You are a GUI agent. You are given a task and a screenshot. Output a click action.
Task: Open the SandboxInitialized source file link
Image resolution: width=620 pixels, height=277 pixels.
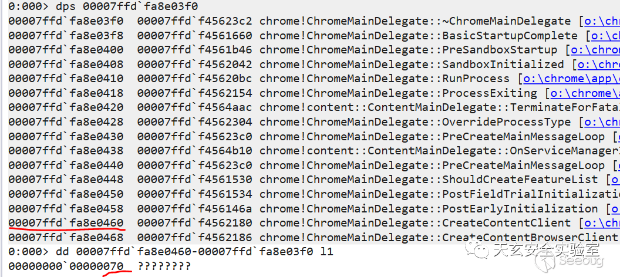pos(599,65)
